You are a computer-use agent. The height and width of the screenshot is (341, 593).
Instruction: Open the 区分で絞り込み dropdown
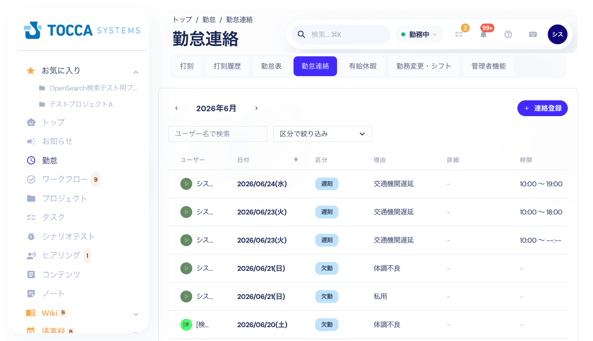tap(323, 134)
